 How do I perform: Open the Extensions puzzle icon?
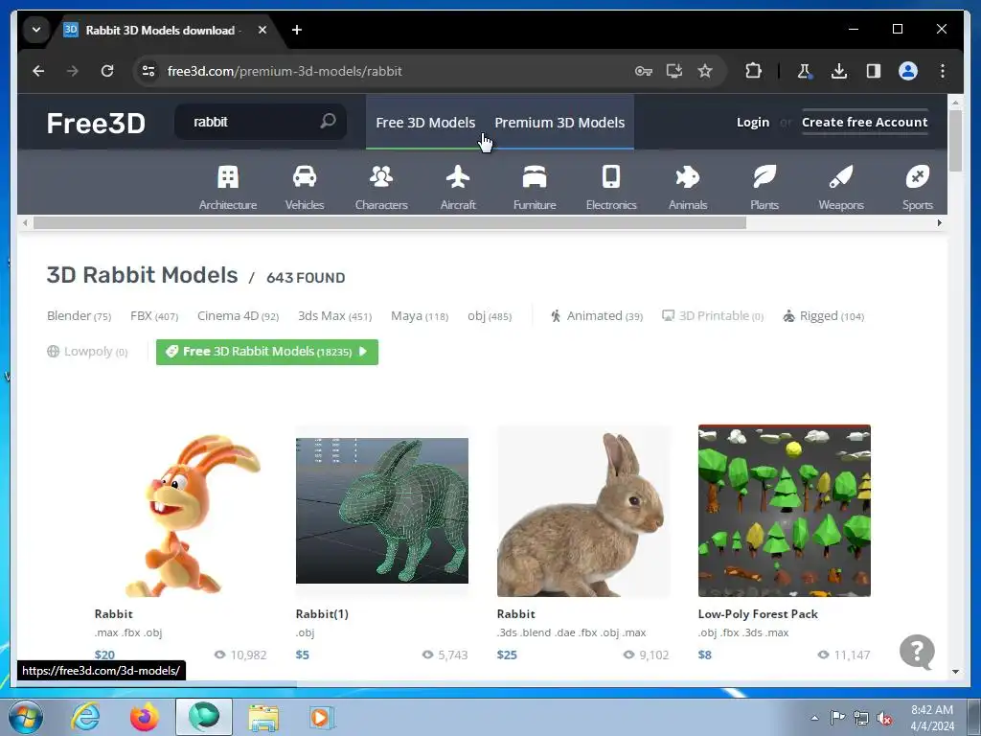point(753,71)
